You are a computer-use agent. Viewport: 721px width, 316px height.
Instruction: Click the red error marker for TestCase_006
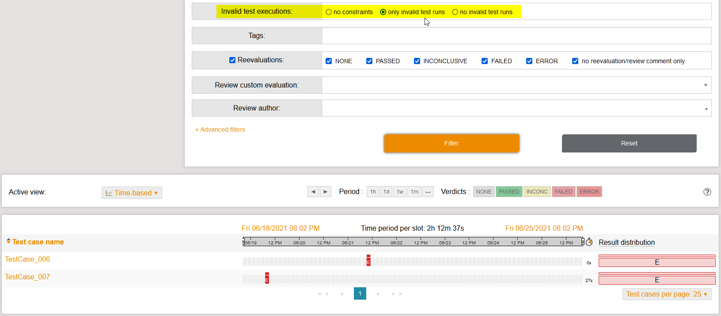[368, 261]
